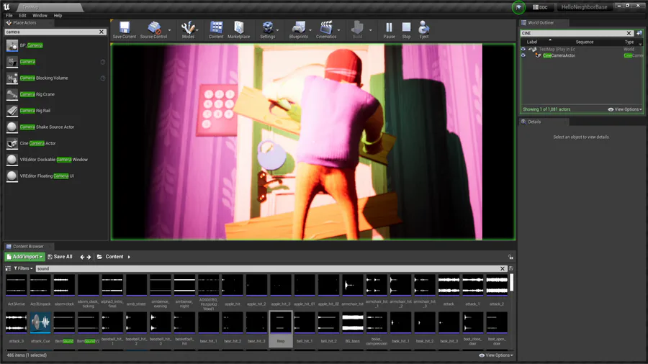
Task: Open the Build options dropdown arrow
Action: pos(370,30)
